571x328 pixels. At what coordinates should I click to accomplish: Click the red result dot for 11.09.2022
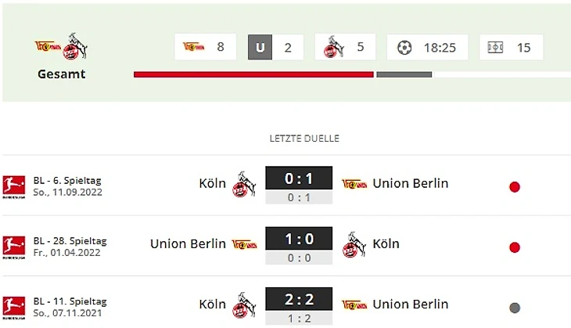(515, 187)
